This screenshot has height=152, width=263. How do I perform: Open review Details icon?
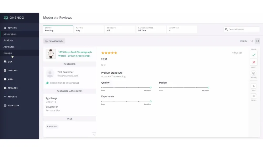coord(254,96)
